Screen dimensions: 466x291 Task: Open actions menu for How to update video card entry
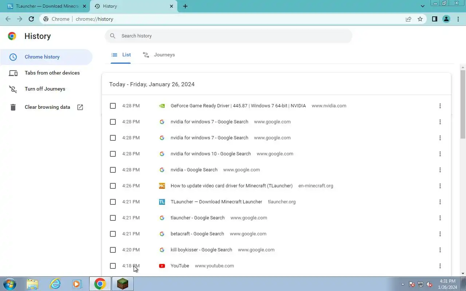click(x=440, y=186)
